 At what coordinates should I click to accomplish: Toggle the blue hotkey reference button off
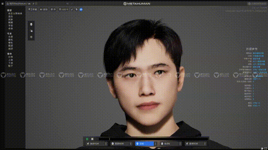point(81,10)
